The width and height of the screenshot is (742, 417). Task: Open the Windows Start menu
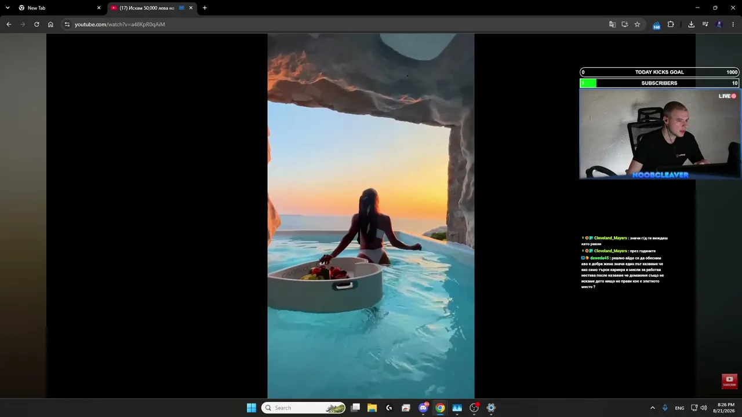coord(252,408)
